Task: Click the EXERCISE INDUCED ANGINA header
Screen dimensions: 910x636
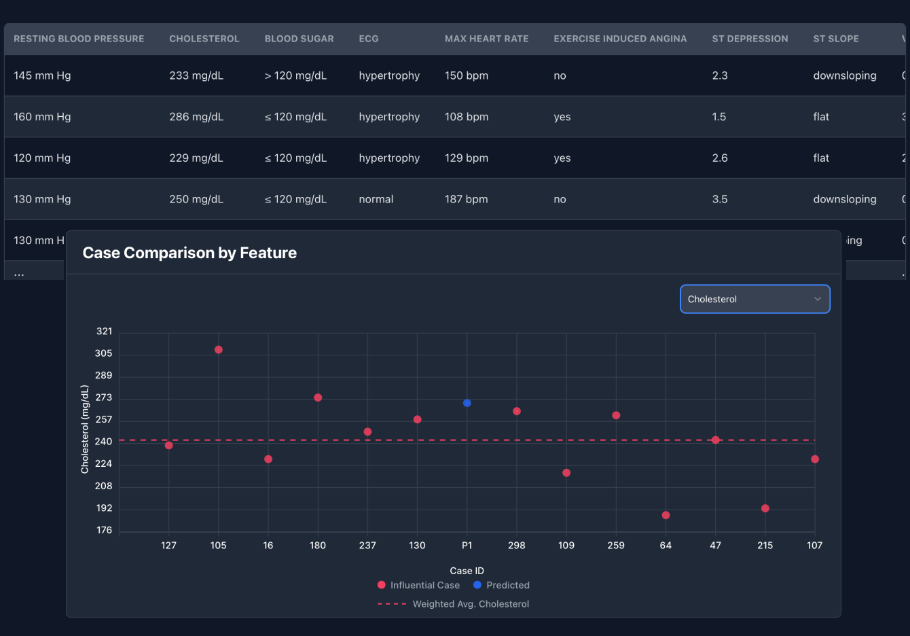Action: 620,39
